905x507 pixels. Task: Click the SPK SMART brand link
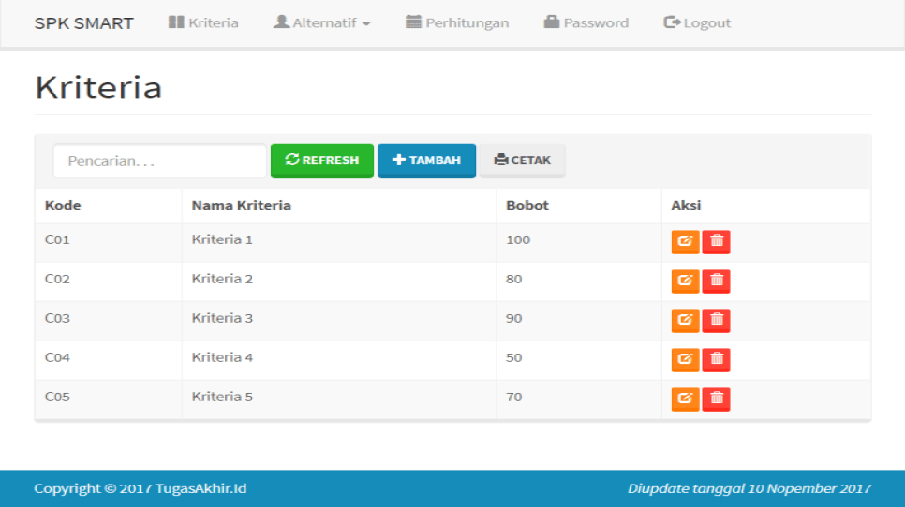83,23
